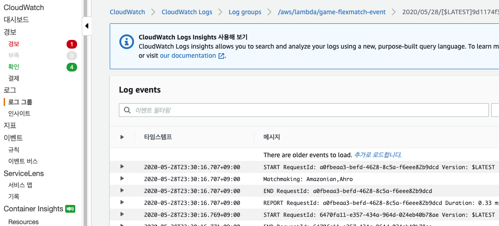
Task: Click the 베타 badge beside Container Insights
Action: [70, 209]
